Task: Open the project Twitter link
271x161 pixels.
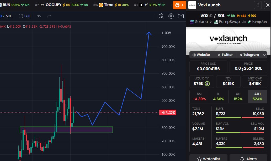Action: coord(225,55)
